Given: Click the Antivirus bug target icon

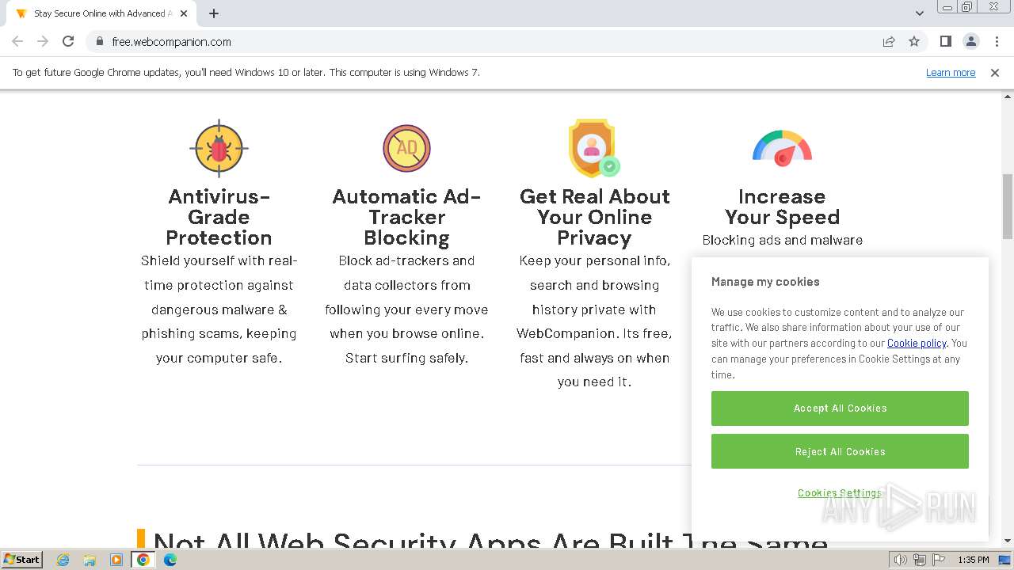Looking at the screenshot, I should (219, 148).
